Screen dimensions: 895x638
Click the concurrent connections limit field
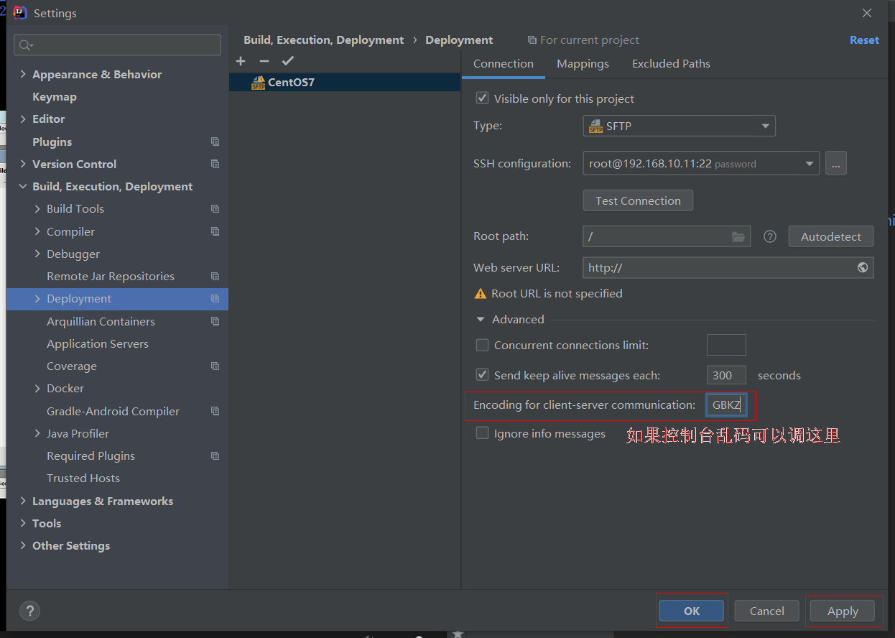[726, 345]
